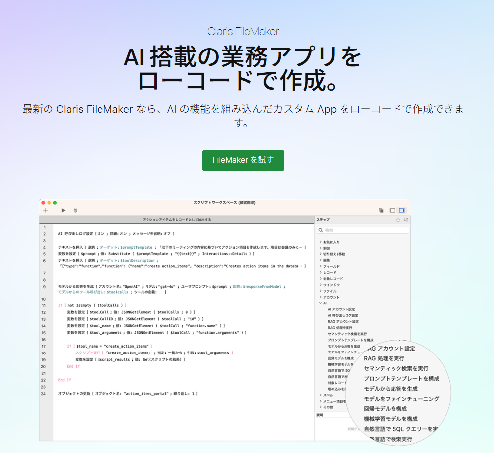Click the ステップ panel header label
The width and height of the screenshot is (494, 453).
click(x=323, y=220)
